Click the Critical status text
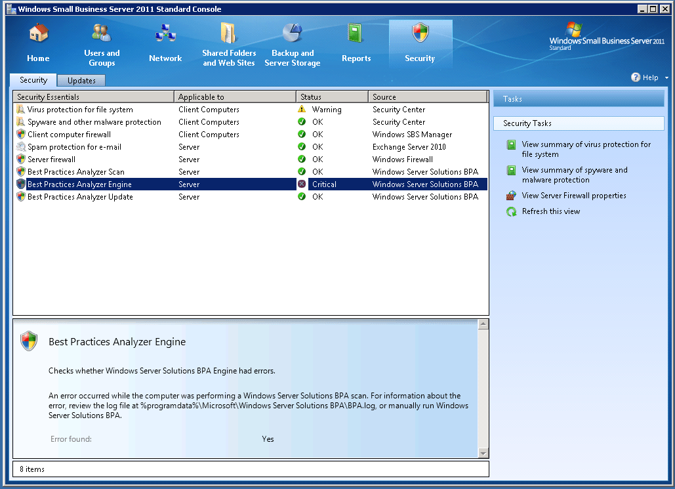 [324, 184]
